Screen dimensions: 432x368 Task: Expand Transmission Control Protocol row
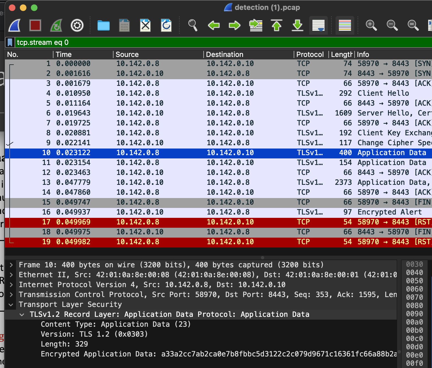point(11,295)
